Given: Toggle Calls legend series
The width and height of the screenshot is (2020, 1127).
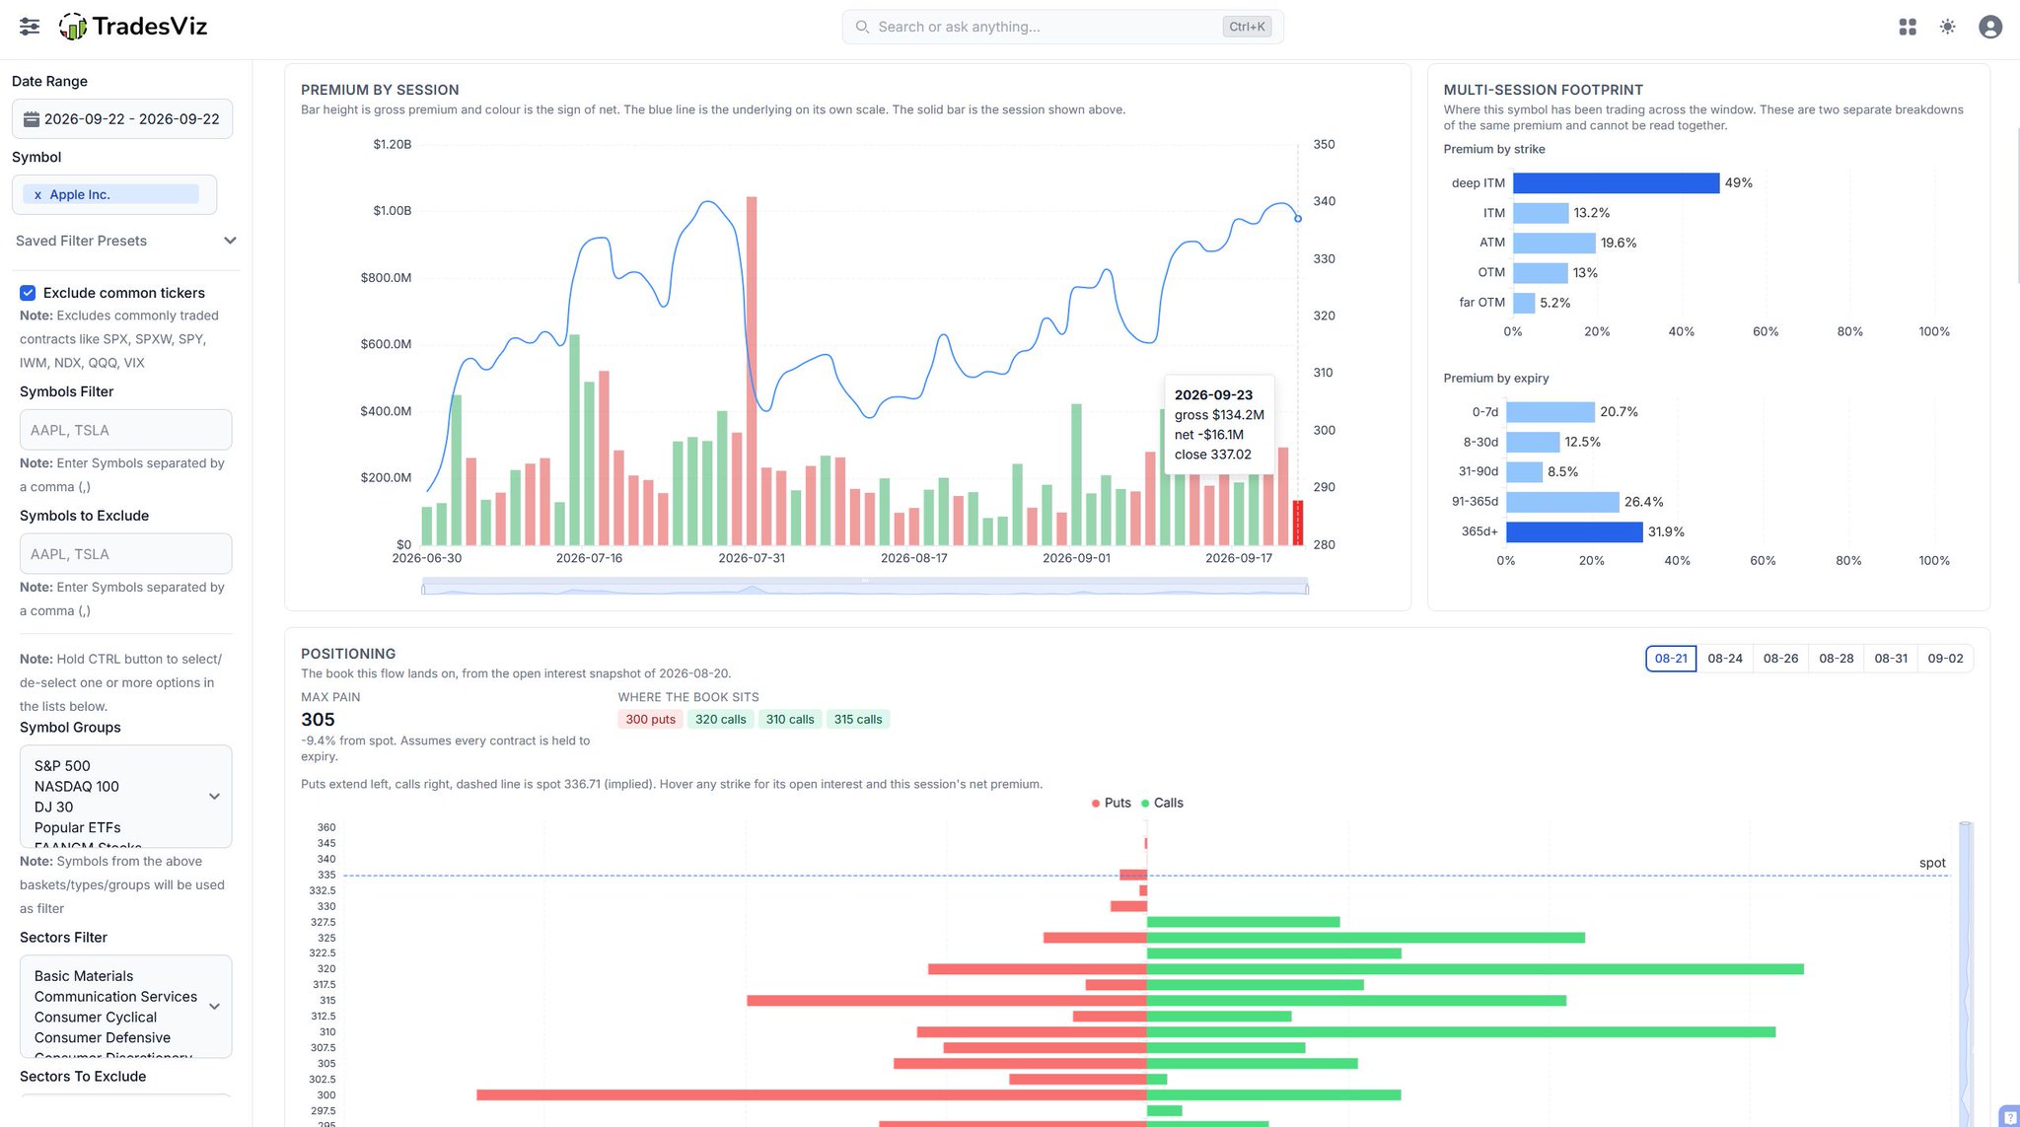Looking at the screenshot, I should pyautogui.click(x=1162, y=803).
